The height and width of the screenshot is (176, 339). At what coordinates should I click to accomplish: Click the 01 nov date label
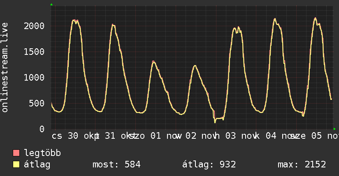pyautogui.click(x=166, y=136)
